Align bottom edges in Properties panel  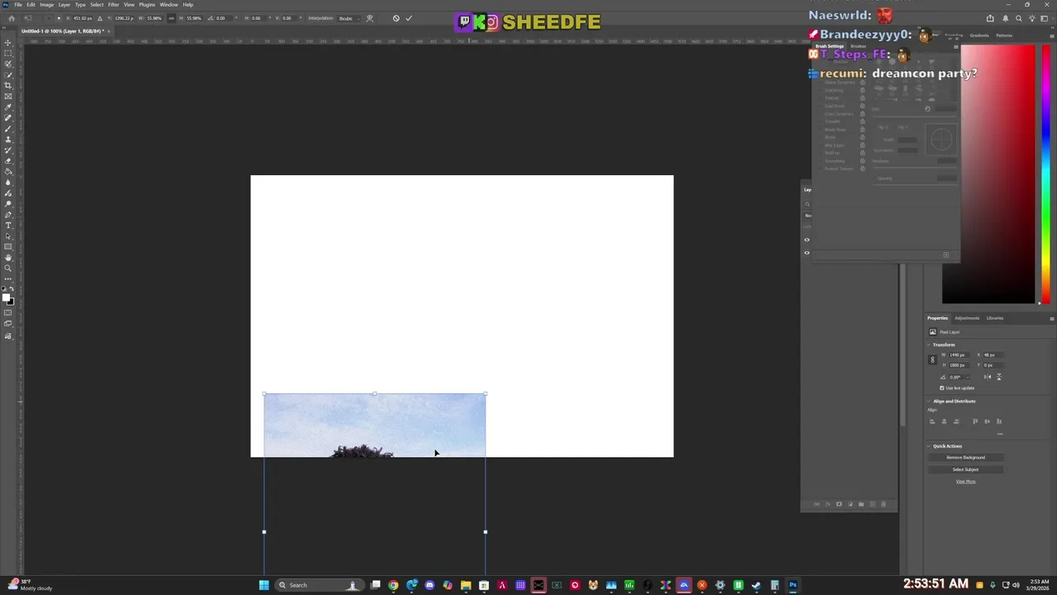(x=999, y=421)
